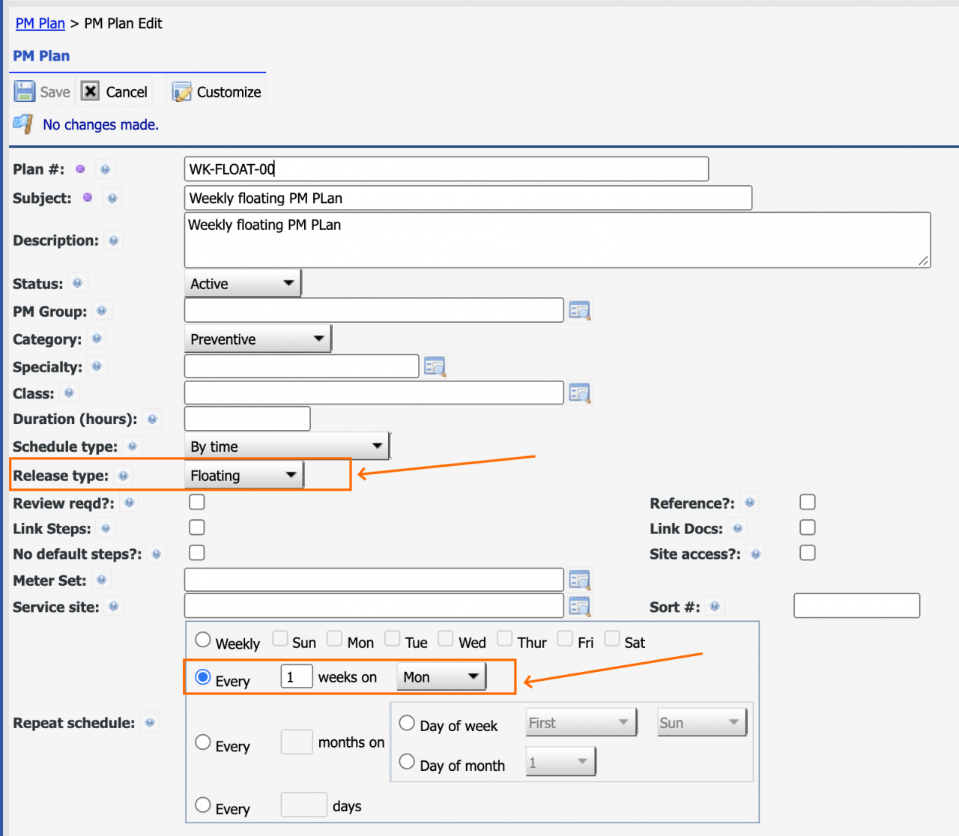Click the help icon next to Link Steps
The width and height of the screenshot is (959, 836).
click(106, 528)
